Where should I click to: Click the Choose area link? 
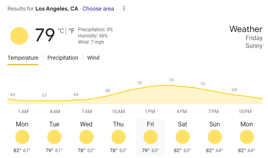(98, 9)
